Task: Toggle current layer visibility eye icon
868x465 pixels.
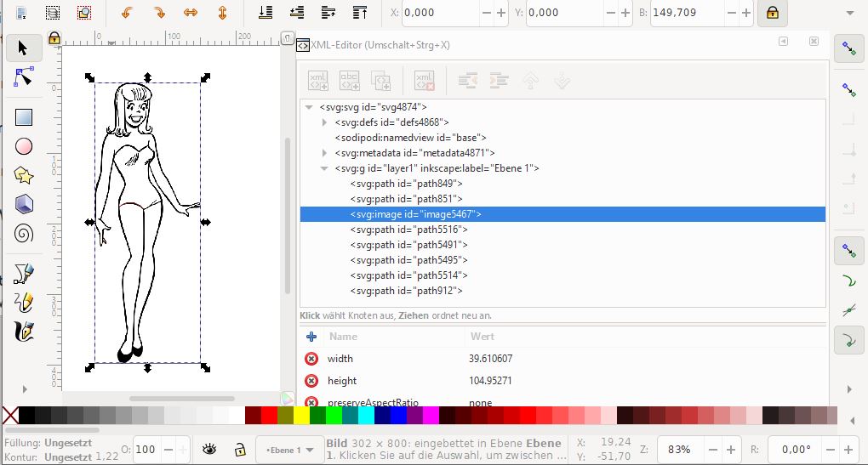Action: [x=209, y=449]
